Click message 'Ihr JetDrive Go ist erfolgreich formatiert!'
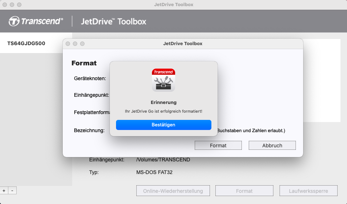This screenshot has width=347, height=204. 164,111
